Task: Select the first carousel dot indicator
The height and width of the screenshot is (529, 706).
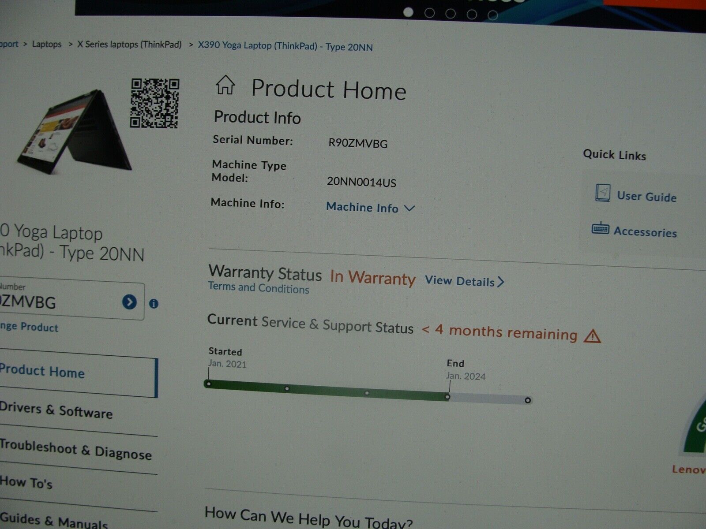Action: [x=408, y=12]
